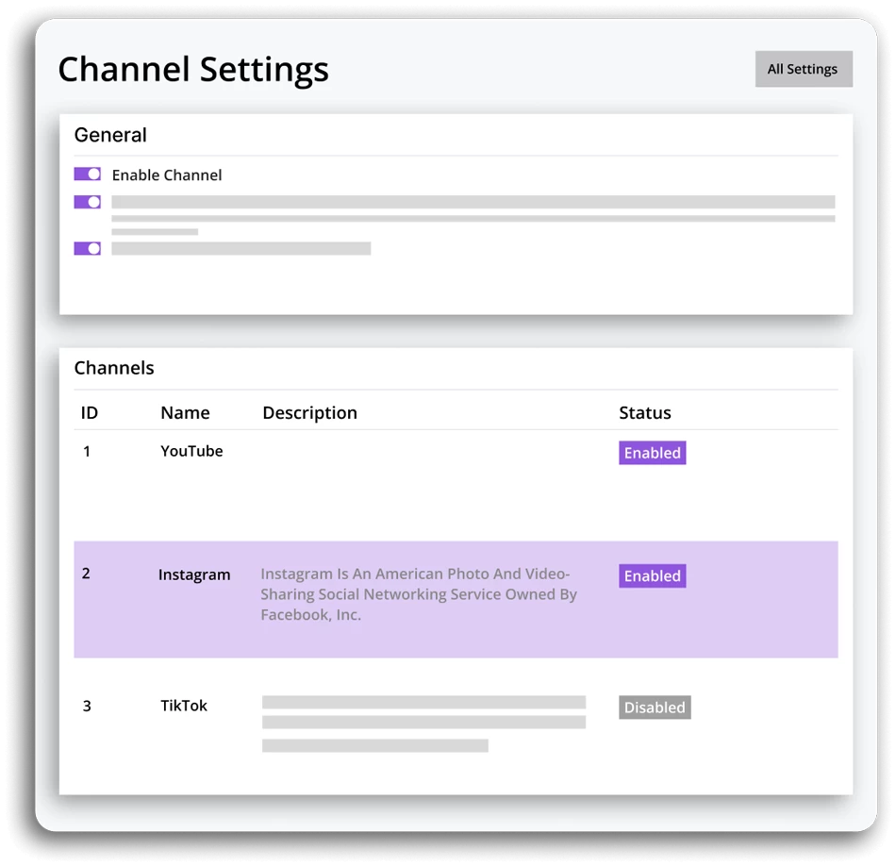Click the Instagram description text
The width and height of the screenshot is (896, 866).
tap(418, 594)
